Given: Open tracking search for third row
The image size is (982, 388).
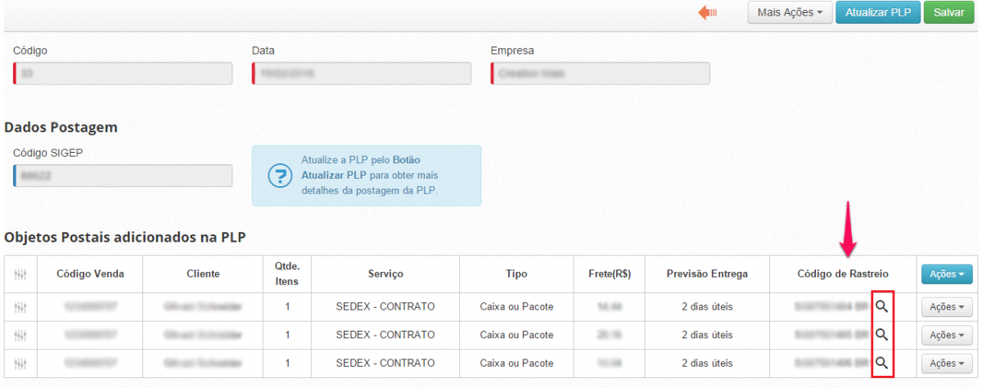Looking at the screenshot, I should pos(882,363).
